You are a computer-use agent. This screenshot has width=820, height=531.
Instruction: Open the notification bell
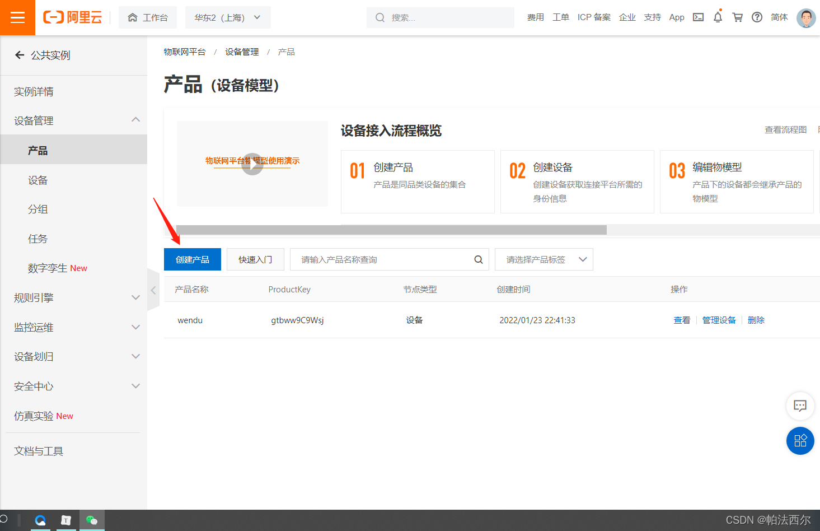(x=718, y=17)
